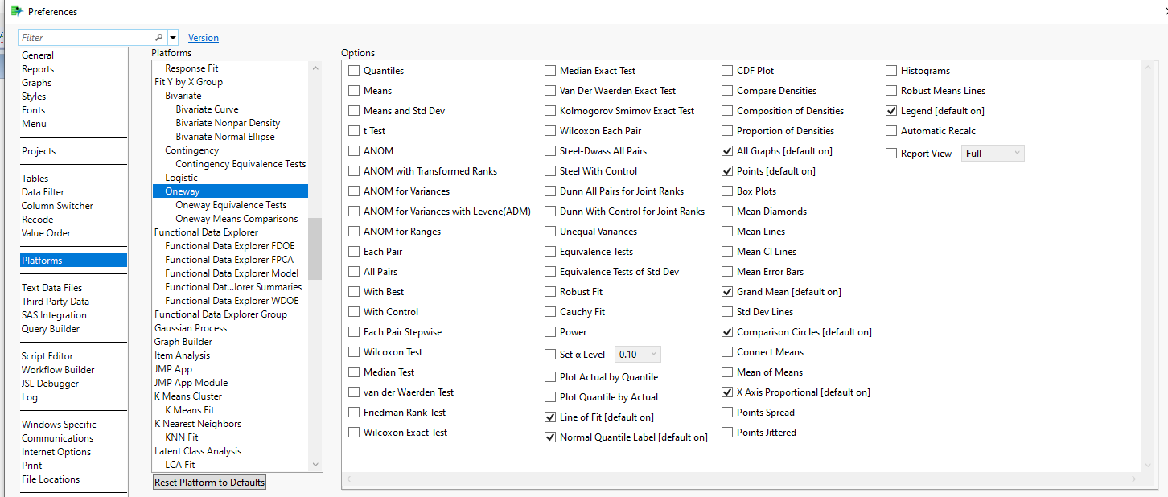The width and height of the screenshot is (1168, 497).
Task: Click the JMP icon in the Preferences title bar
Action: [x=17, y=11]
